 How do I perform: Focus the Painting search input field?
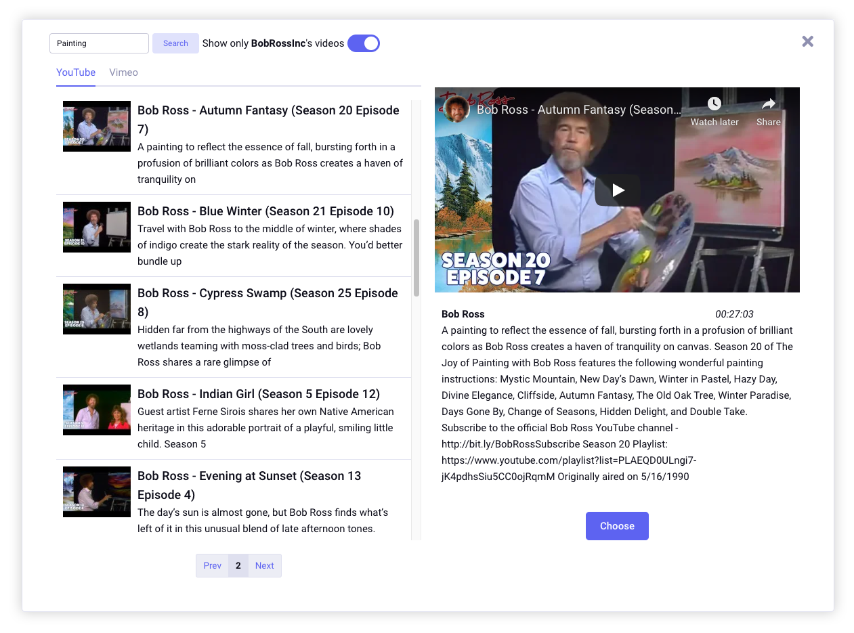[99, 43]
